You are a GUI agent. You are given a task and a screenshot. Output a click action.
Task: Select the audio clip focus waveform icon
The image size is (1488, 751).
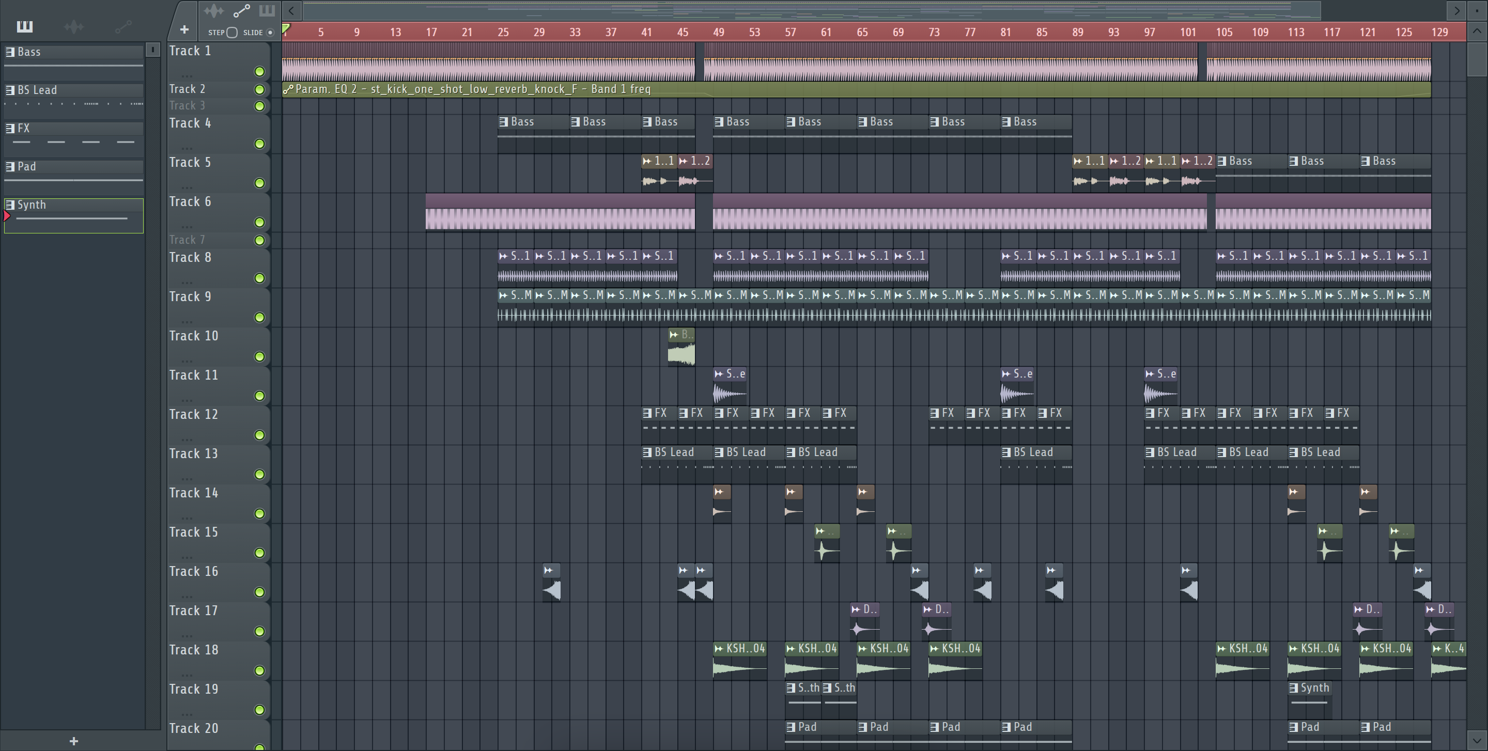tap(213, 11)
